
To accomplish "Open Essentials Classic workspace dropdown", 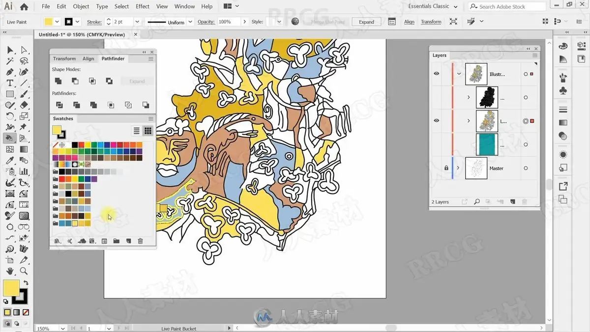I will pos(433,6).
